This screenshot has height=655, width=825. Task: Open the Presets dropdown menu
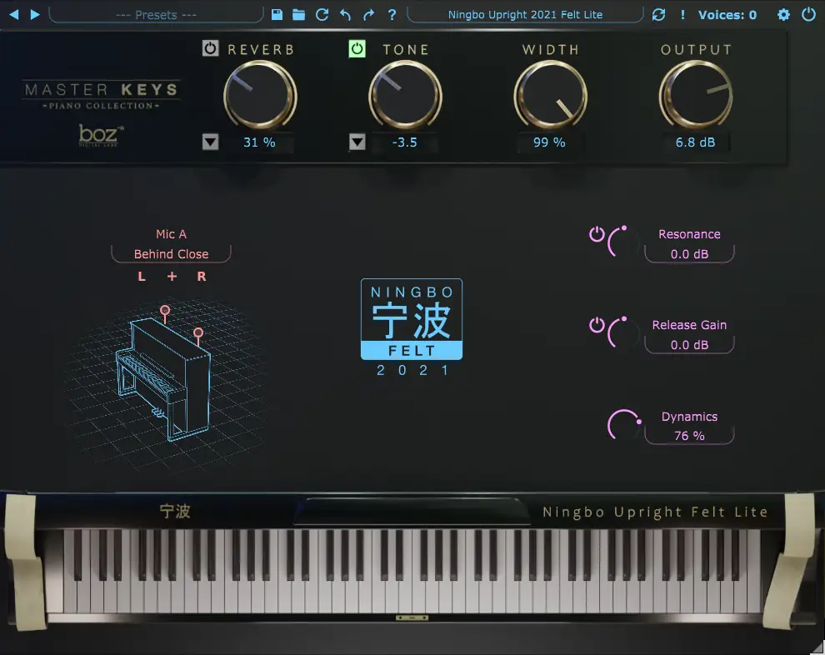click(155, 14)
